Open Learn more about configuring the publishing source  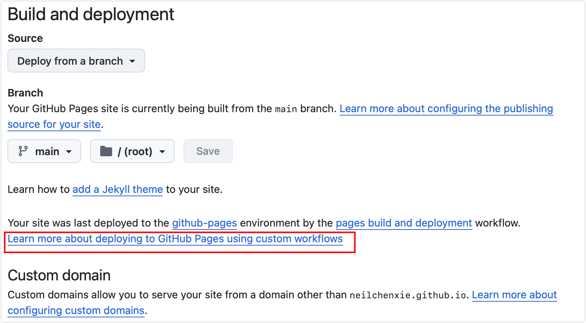pyautogui.click(x=446, y=108)
